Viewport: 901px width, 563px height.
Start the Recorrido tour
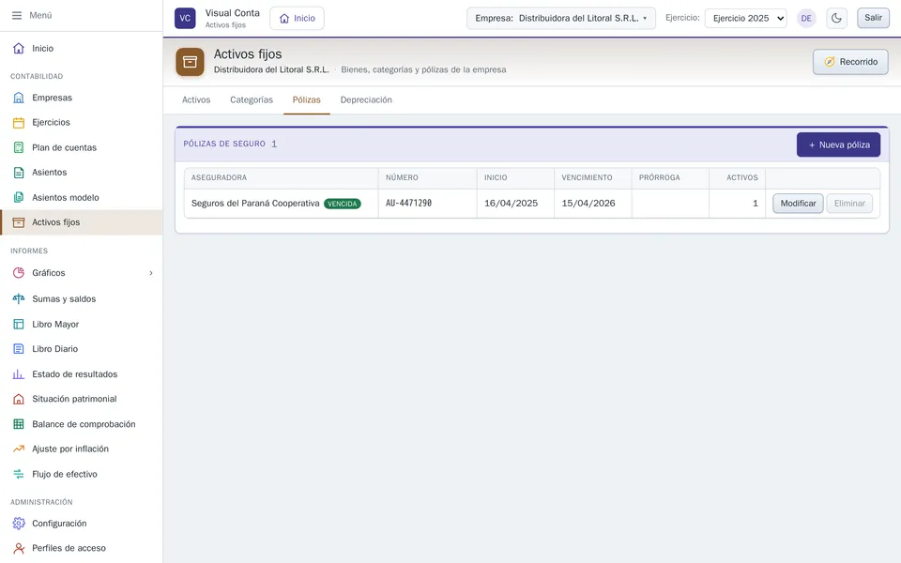tap(850, 62)
